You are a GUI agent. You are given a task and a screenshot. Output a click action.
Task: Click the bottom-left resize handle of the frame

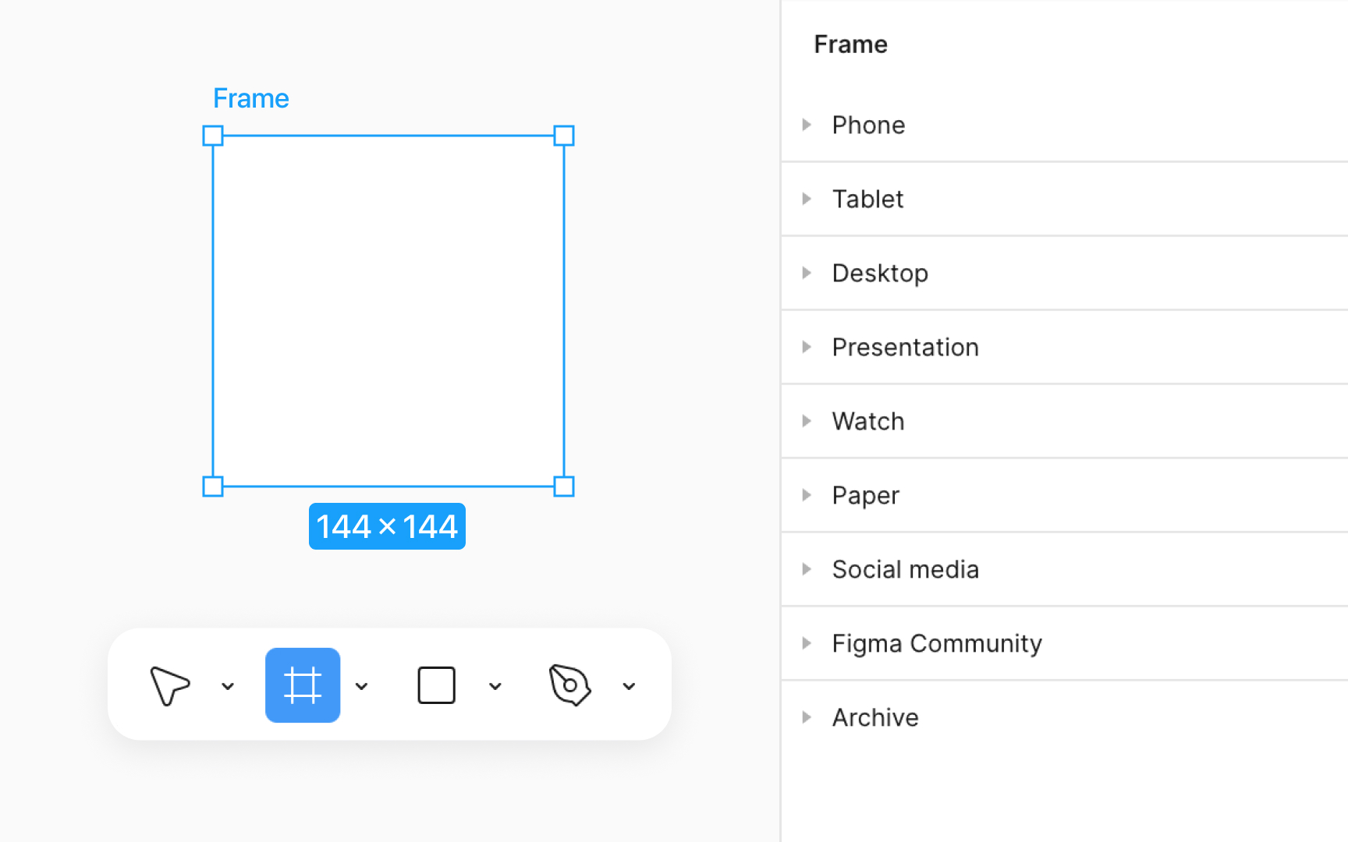click(x=213, y=486)
